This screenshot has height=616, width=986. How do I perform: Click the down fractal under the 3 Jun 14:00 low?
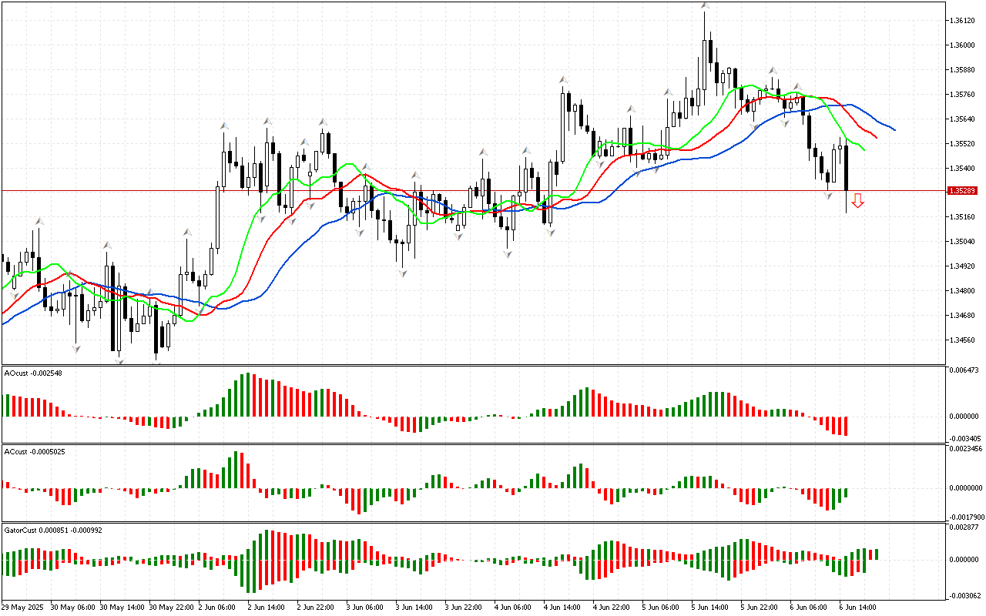pyautogui.click(x=402, y=273)
